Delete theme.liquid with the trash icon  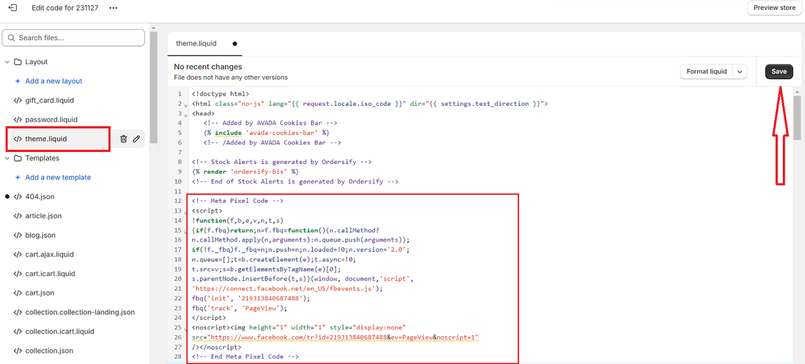click(x=124, y=139)
